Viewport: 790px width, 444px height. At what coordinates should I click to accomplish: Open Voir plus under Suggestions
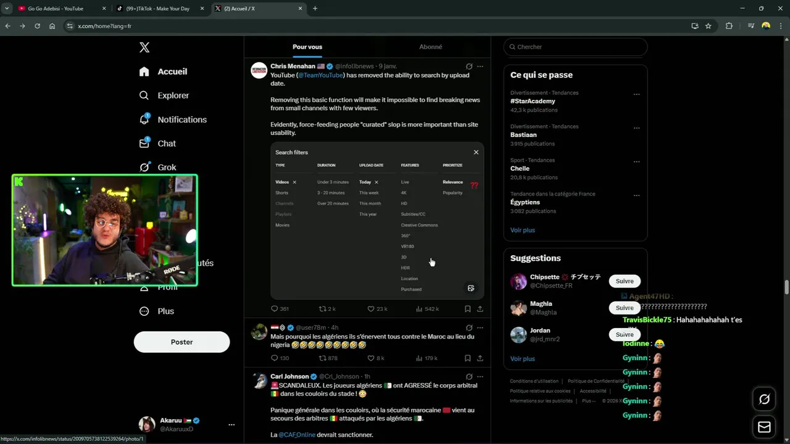click(523, 359)
